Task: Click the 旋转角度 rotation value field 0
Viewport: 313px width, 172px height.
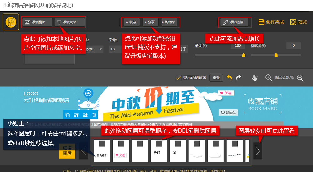Action: point(294,45)
